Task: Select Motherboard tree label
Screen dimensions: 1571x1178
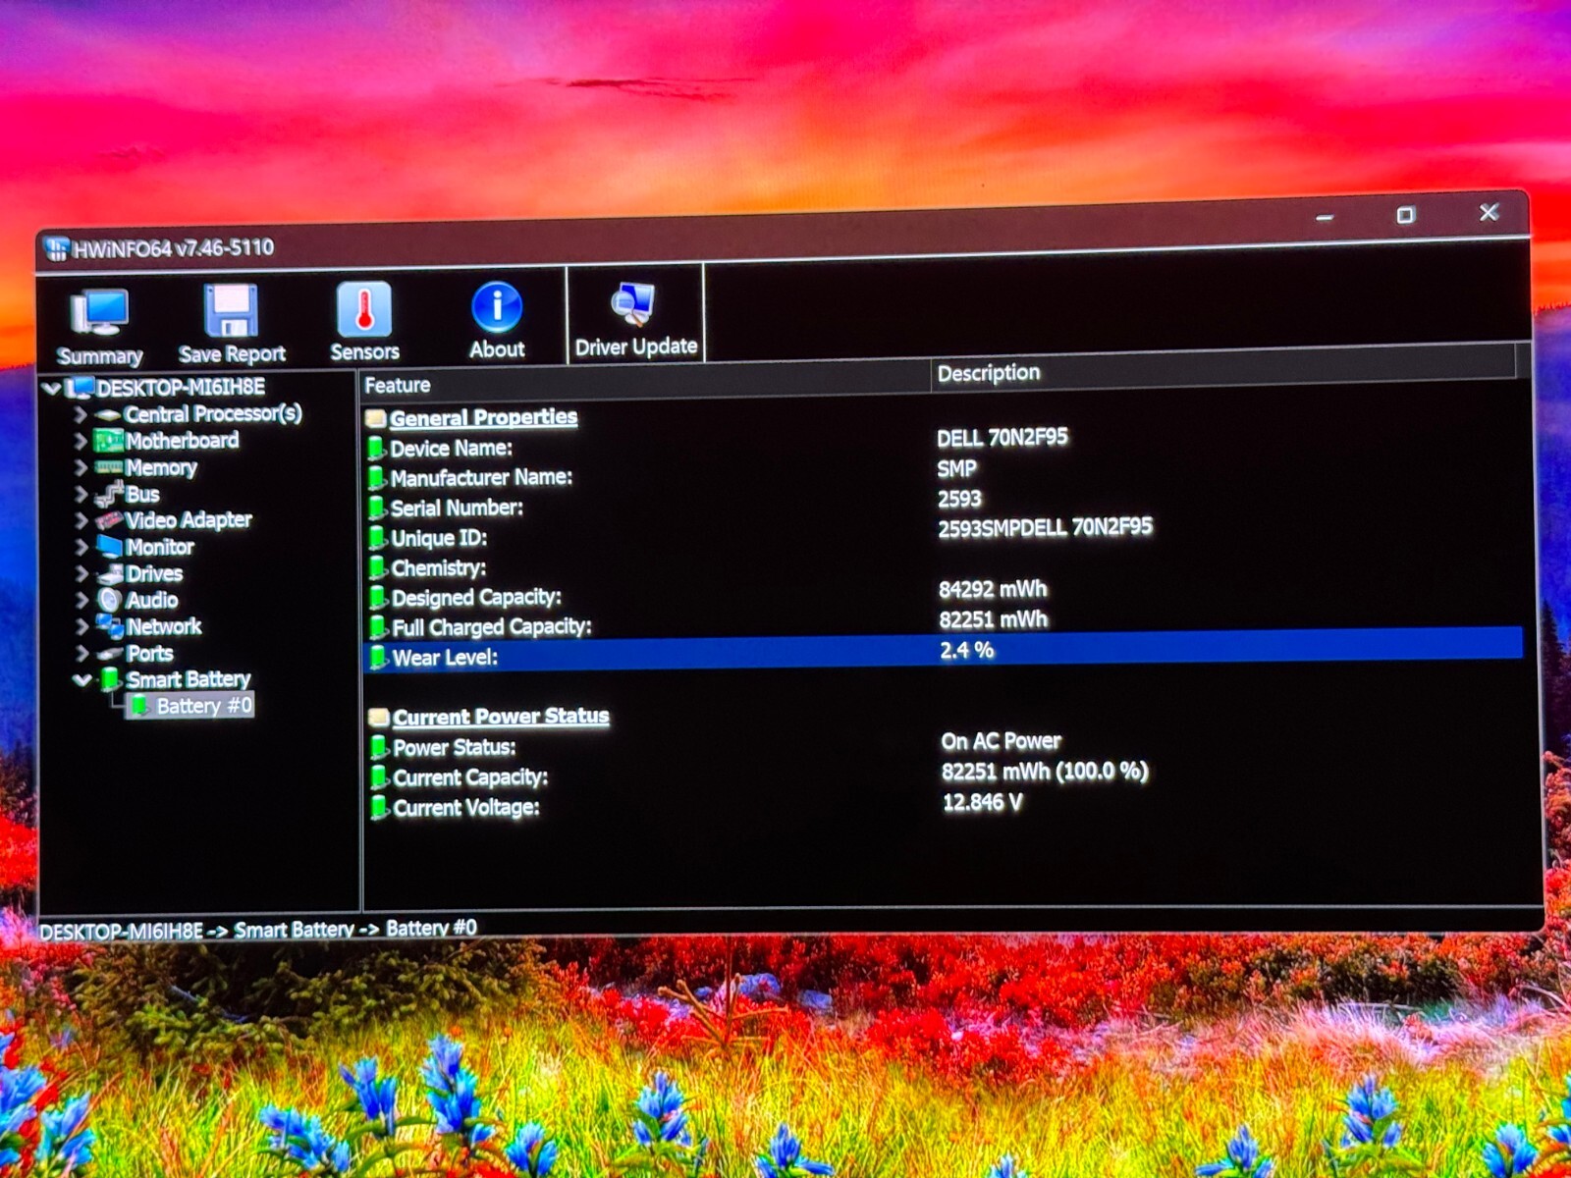Action: [183, 441]
